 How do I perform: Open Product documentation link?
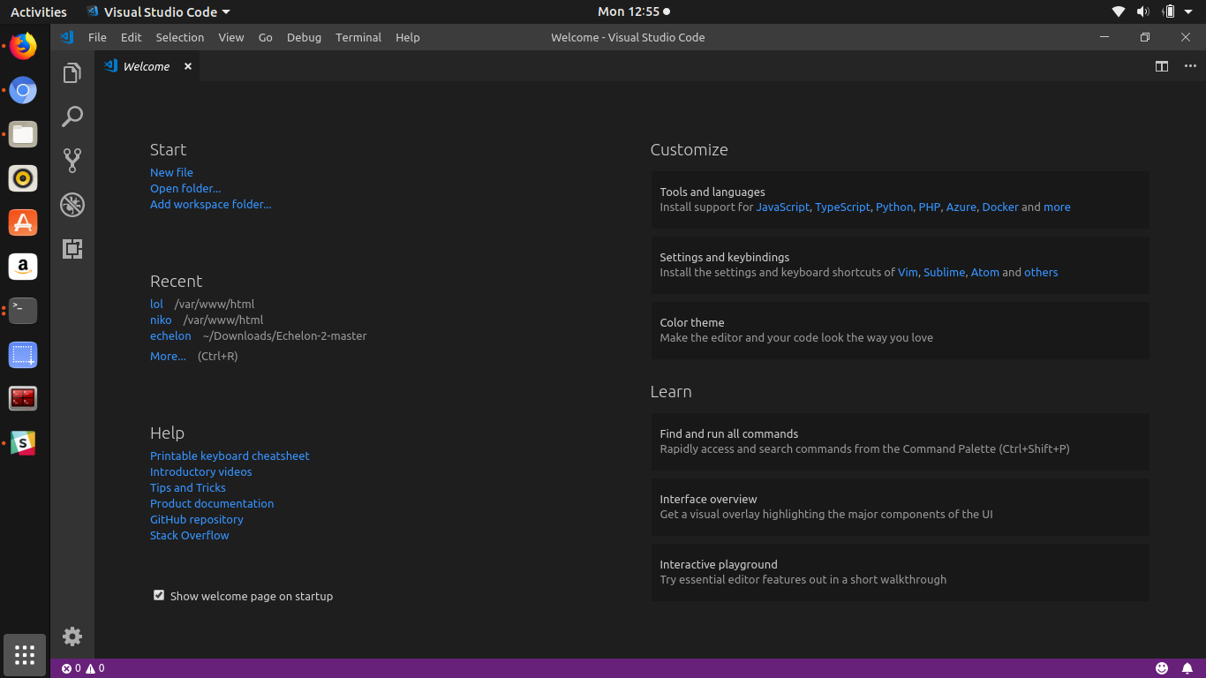point(212,503)
